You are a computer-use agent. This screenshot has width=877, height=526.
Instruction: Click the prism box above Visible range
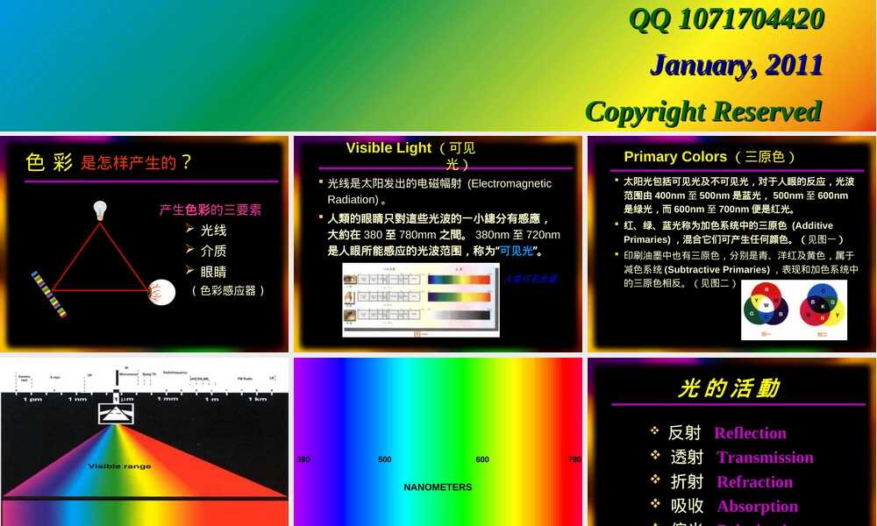click(x=116, y=413)
